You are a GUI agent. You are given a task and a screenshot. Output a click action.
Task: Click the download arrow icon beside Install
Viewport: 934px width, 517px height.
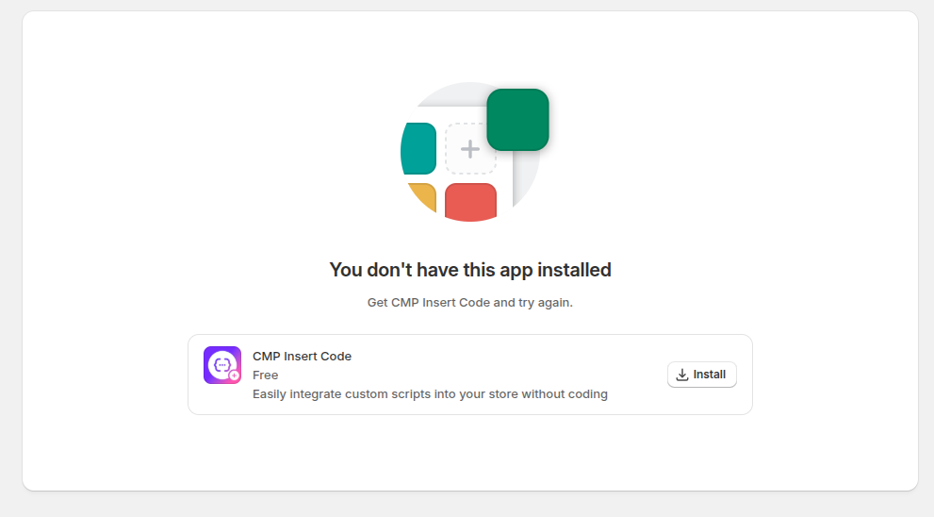click(x=682, y=375)
